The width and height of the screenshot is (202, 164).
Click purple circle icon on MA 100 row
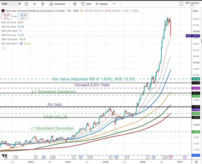point(21,44)
